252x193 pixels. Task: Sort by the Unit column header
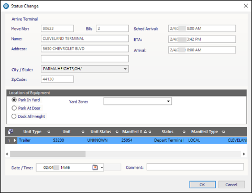(x=67, y=132)
